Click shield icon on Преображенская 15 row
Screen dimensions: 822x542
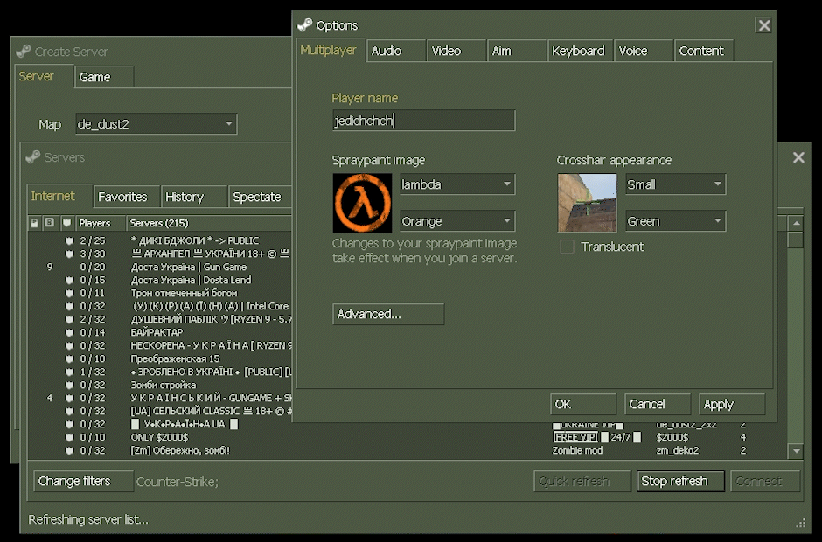pos(69,358)
